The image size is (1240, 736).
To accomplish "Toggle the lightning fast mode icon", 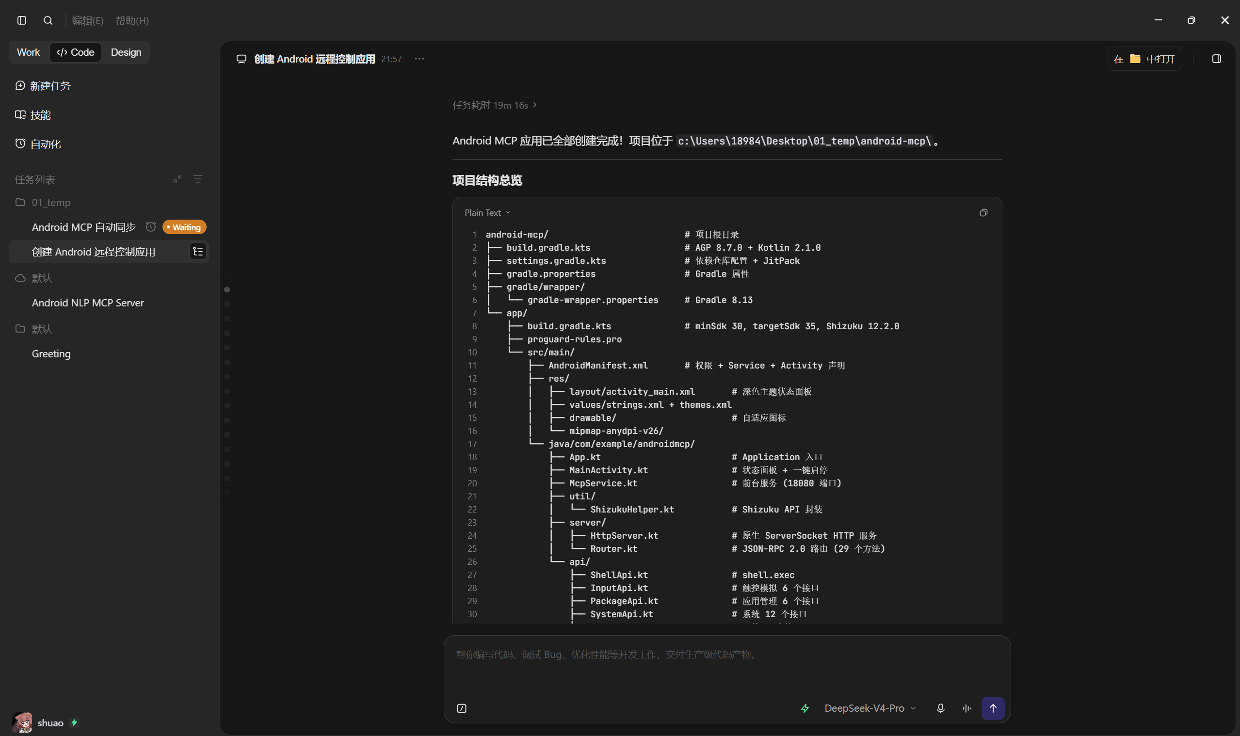I will (805, 708).
